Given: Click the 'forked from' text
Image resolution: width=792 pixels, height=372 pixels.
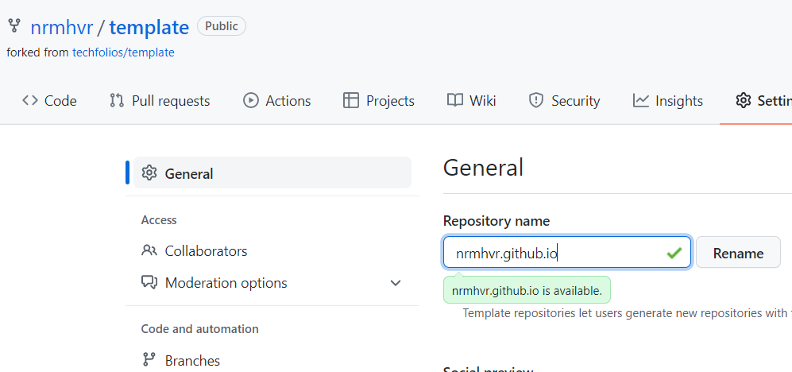Looking at the screenshot, I should pyautogui.click(x=38, y=52).
